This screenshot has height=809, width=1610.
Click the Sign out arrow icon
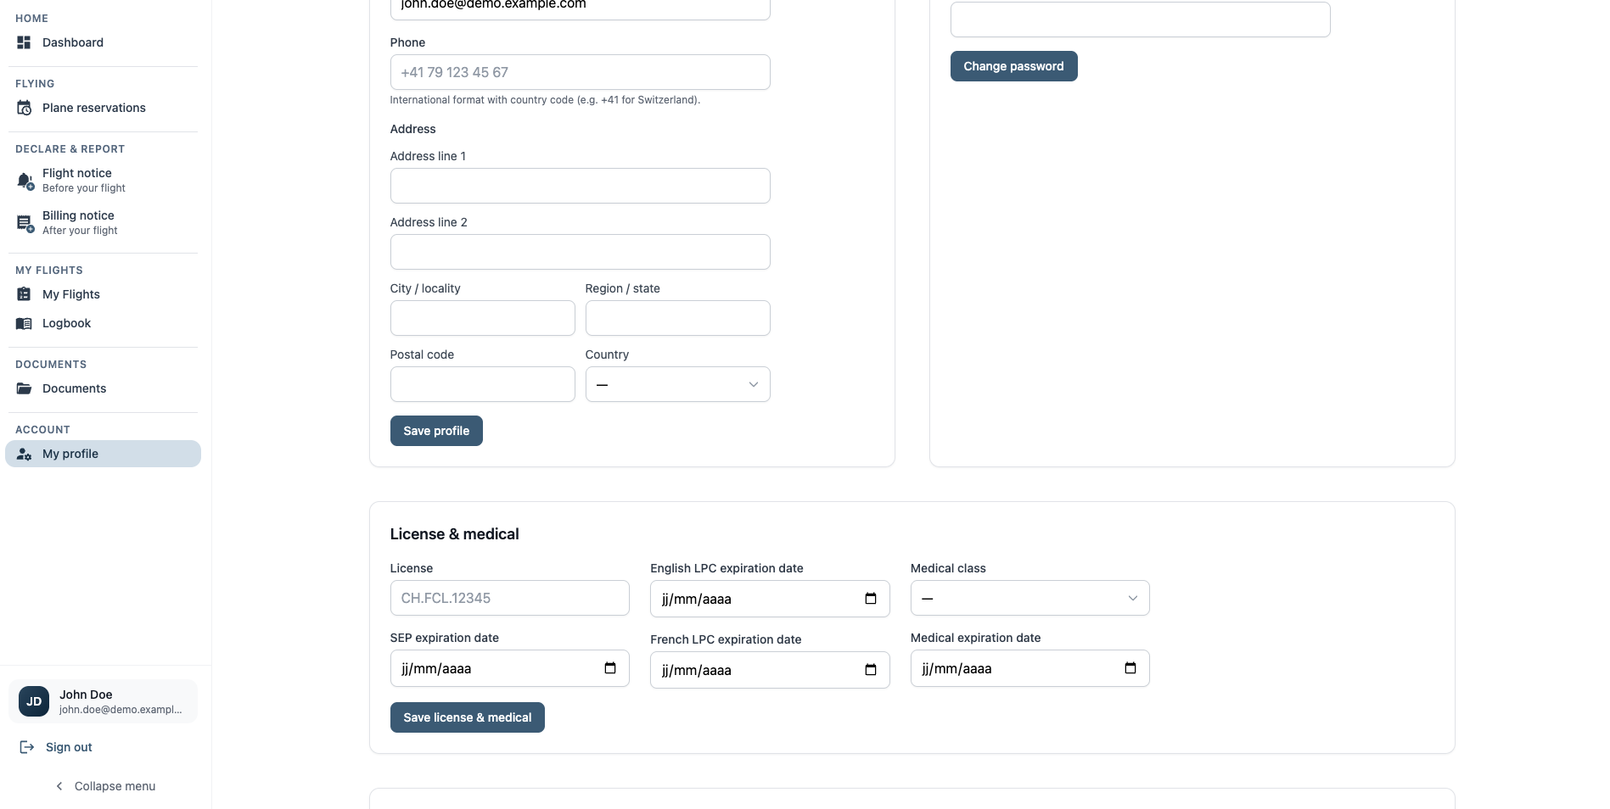[27, 747]
